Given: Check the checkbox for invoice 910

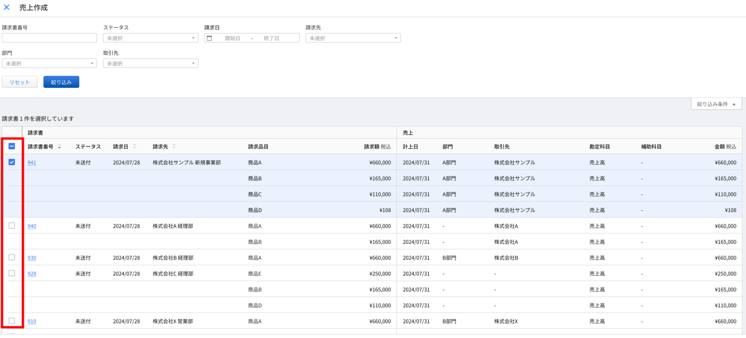Looking at the screenshot, I should pyautogui.click(x=12, y=321).
